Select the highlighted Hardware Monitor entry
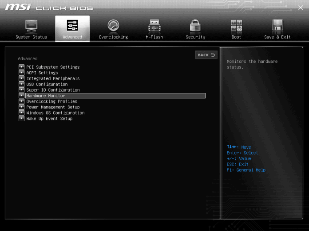 click(46, 96)
